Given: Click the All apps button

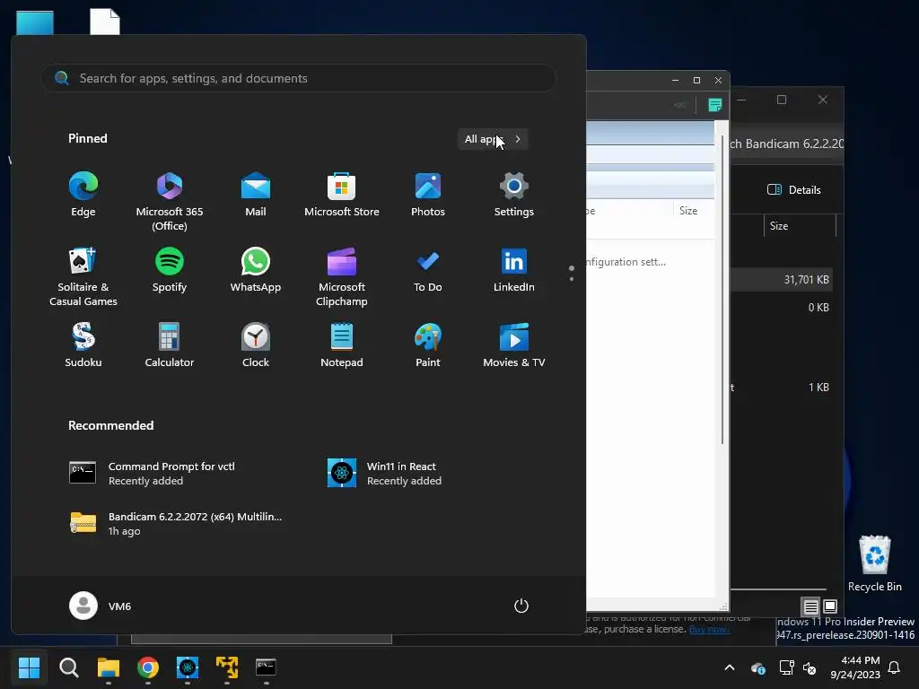Looking at the screenshot, I should click(x=493, y=139).
